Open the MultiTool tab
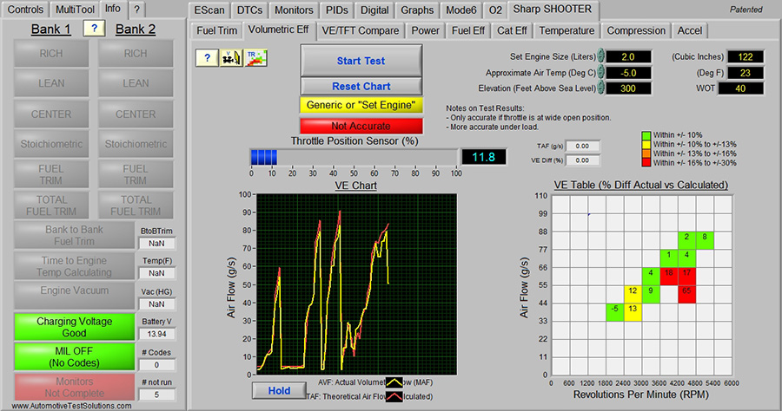 [76, 10]
